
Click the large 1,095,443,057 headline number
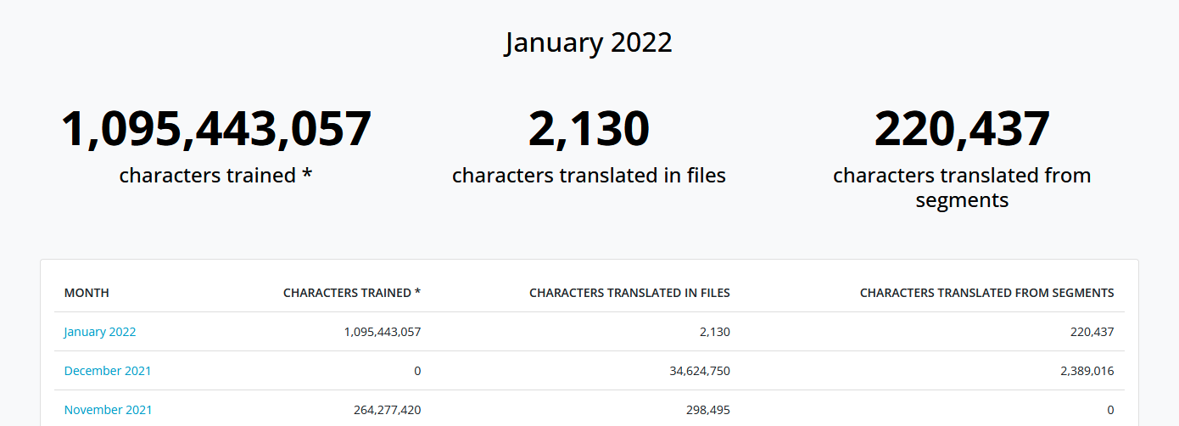coord(216,129)
